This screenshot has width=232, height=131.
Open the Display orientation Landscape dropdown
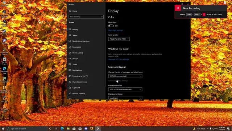point(125,98)
